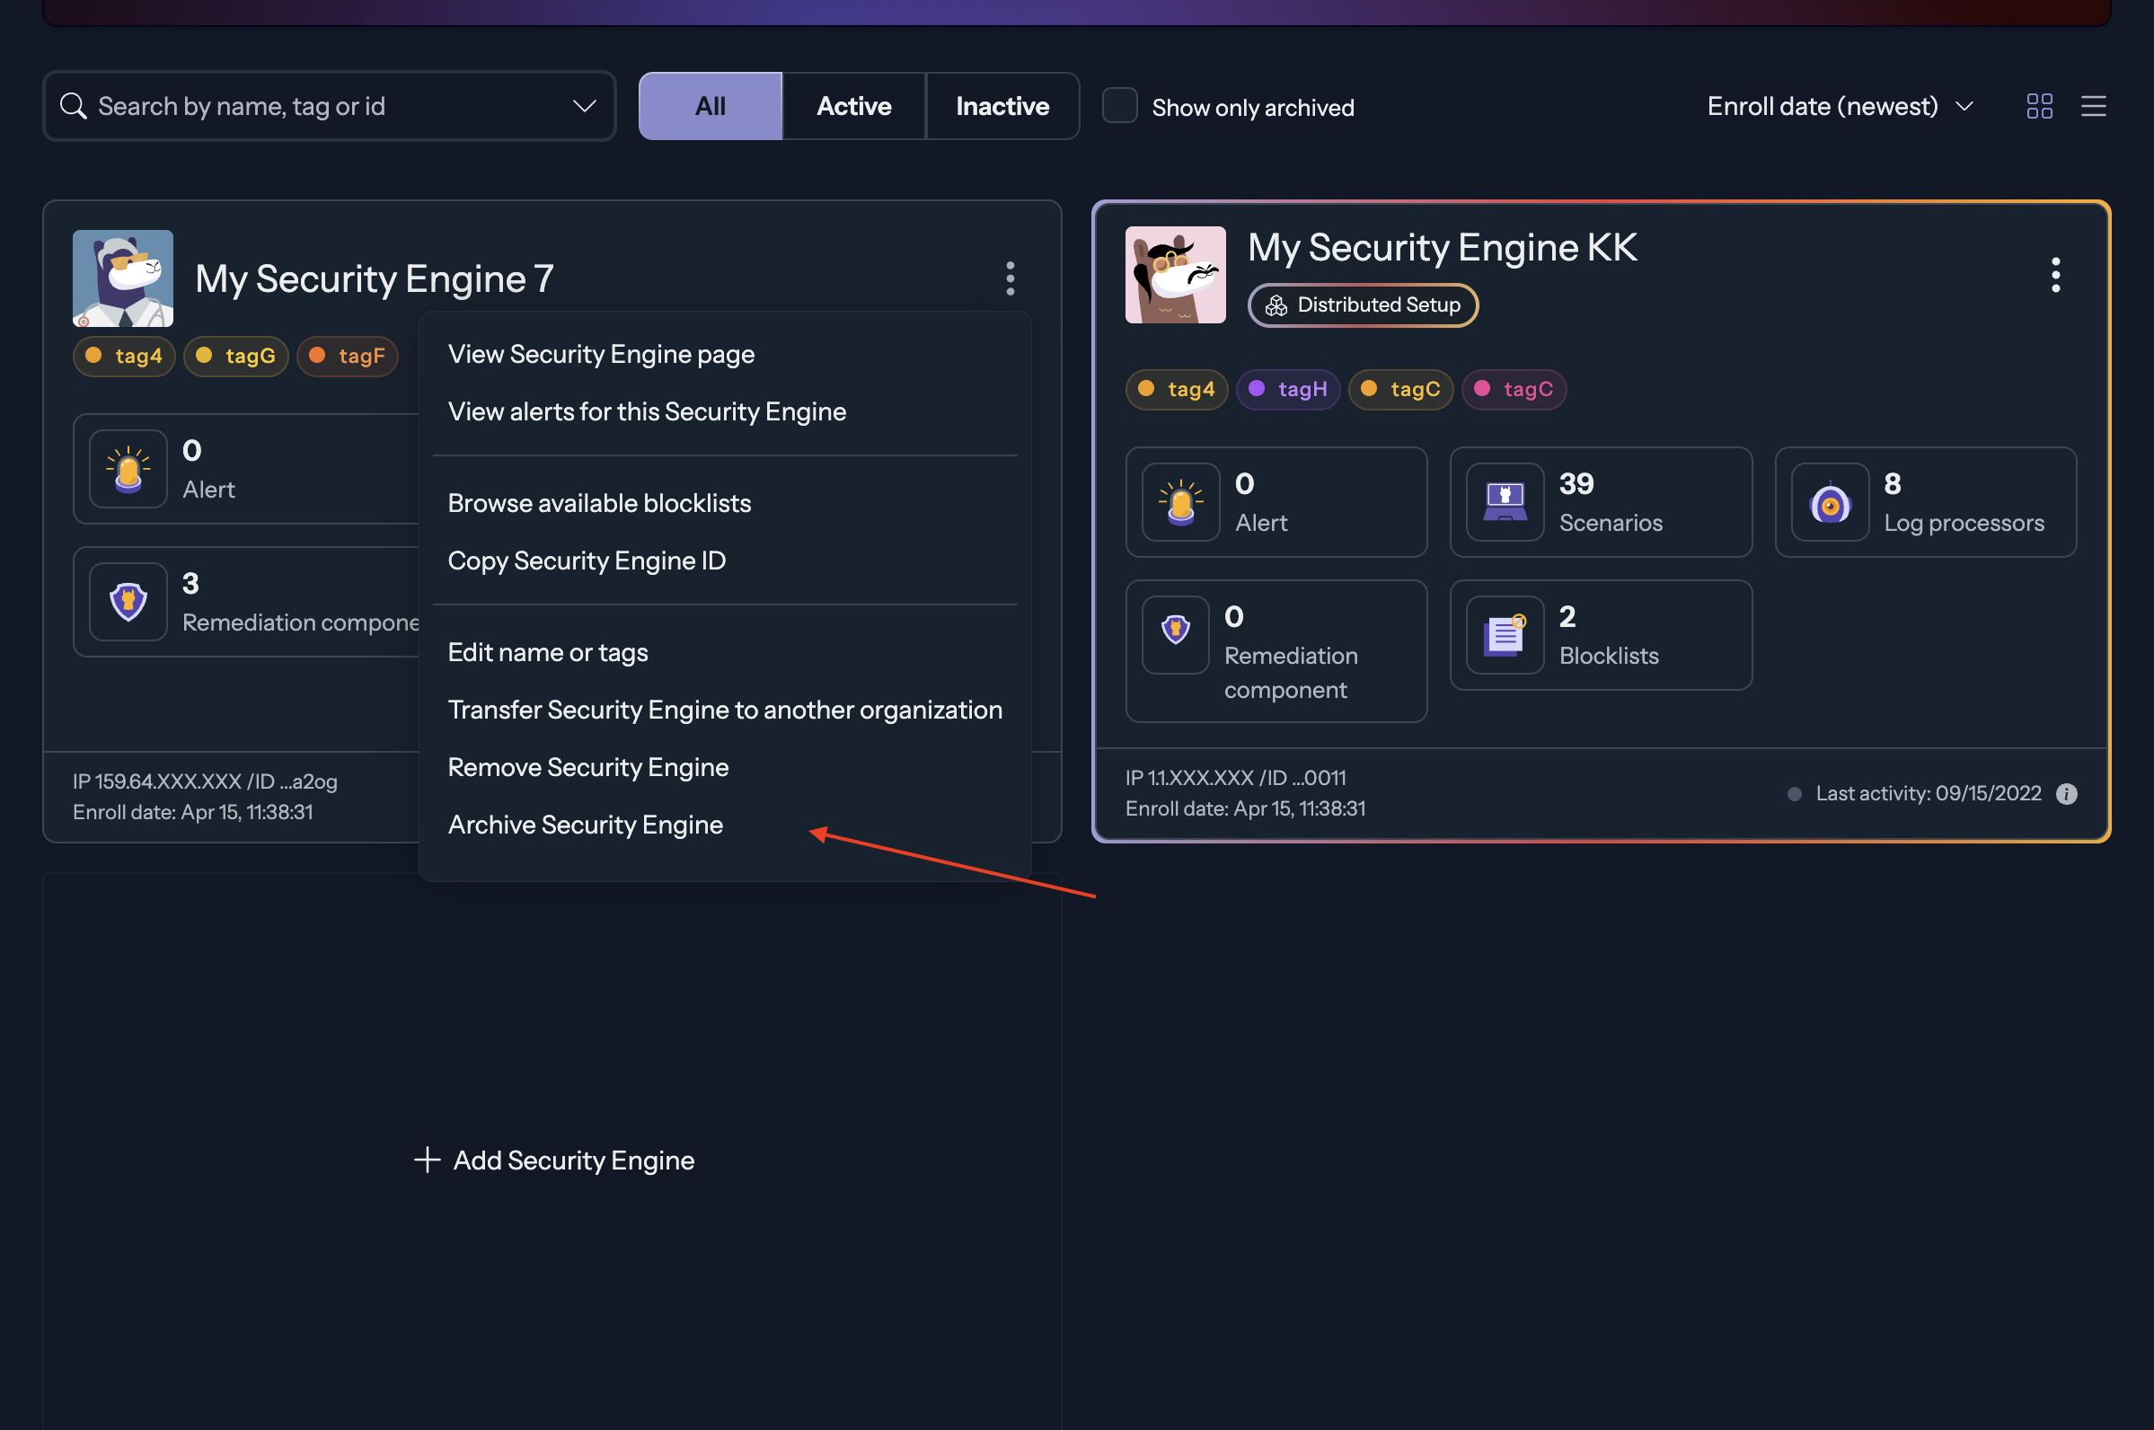Enable Show only archived
This screenshot has width=2154, height=1430.
(1120, 106)
